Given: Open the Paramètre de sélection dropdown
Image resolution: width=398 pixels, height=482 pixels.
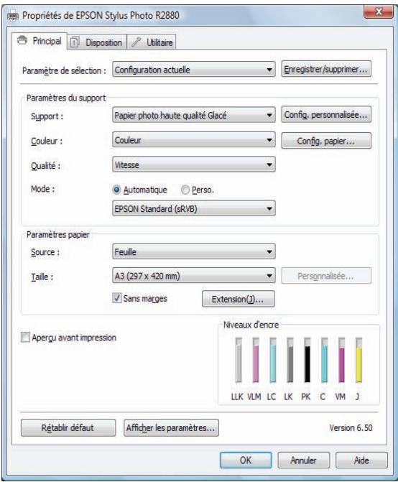Looking at the screenshot, I should pyautogui.click(x=194, y=70).
